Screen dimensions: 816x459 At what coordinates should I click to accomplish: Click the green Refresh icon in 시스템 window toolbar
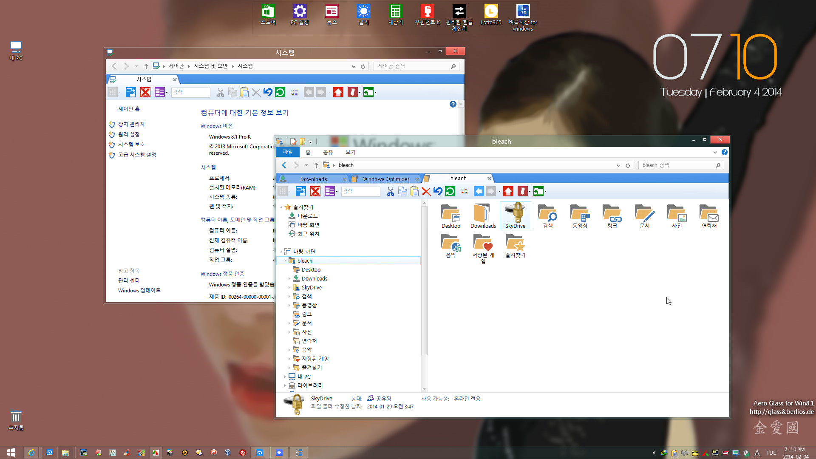(x=280, y=92)
